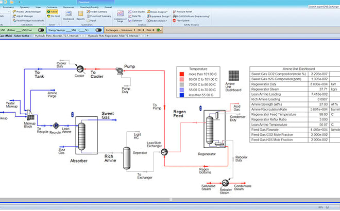Open the Workbook
Image resolution: width=340 pixels, height=211 pixels.
(x=69, y=15)
